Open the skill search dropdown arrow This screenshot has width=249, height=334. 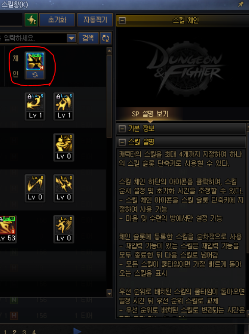click(71, 38)
